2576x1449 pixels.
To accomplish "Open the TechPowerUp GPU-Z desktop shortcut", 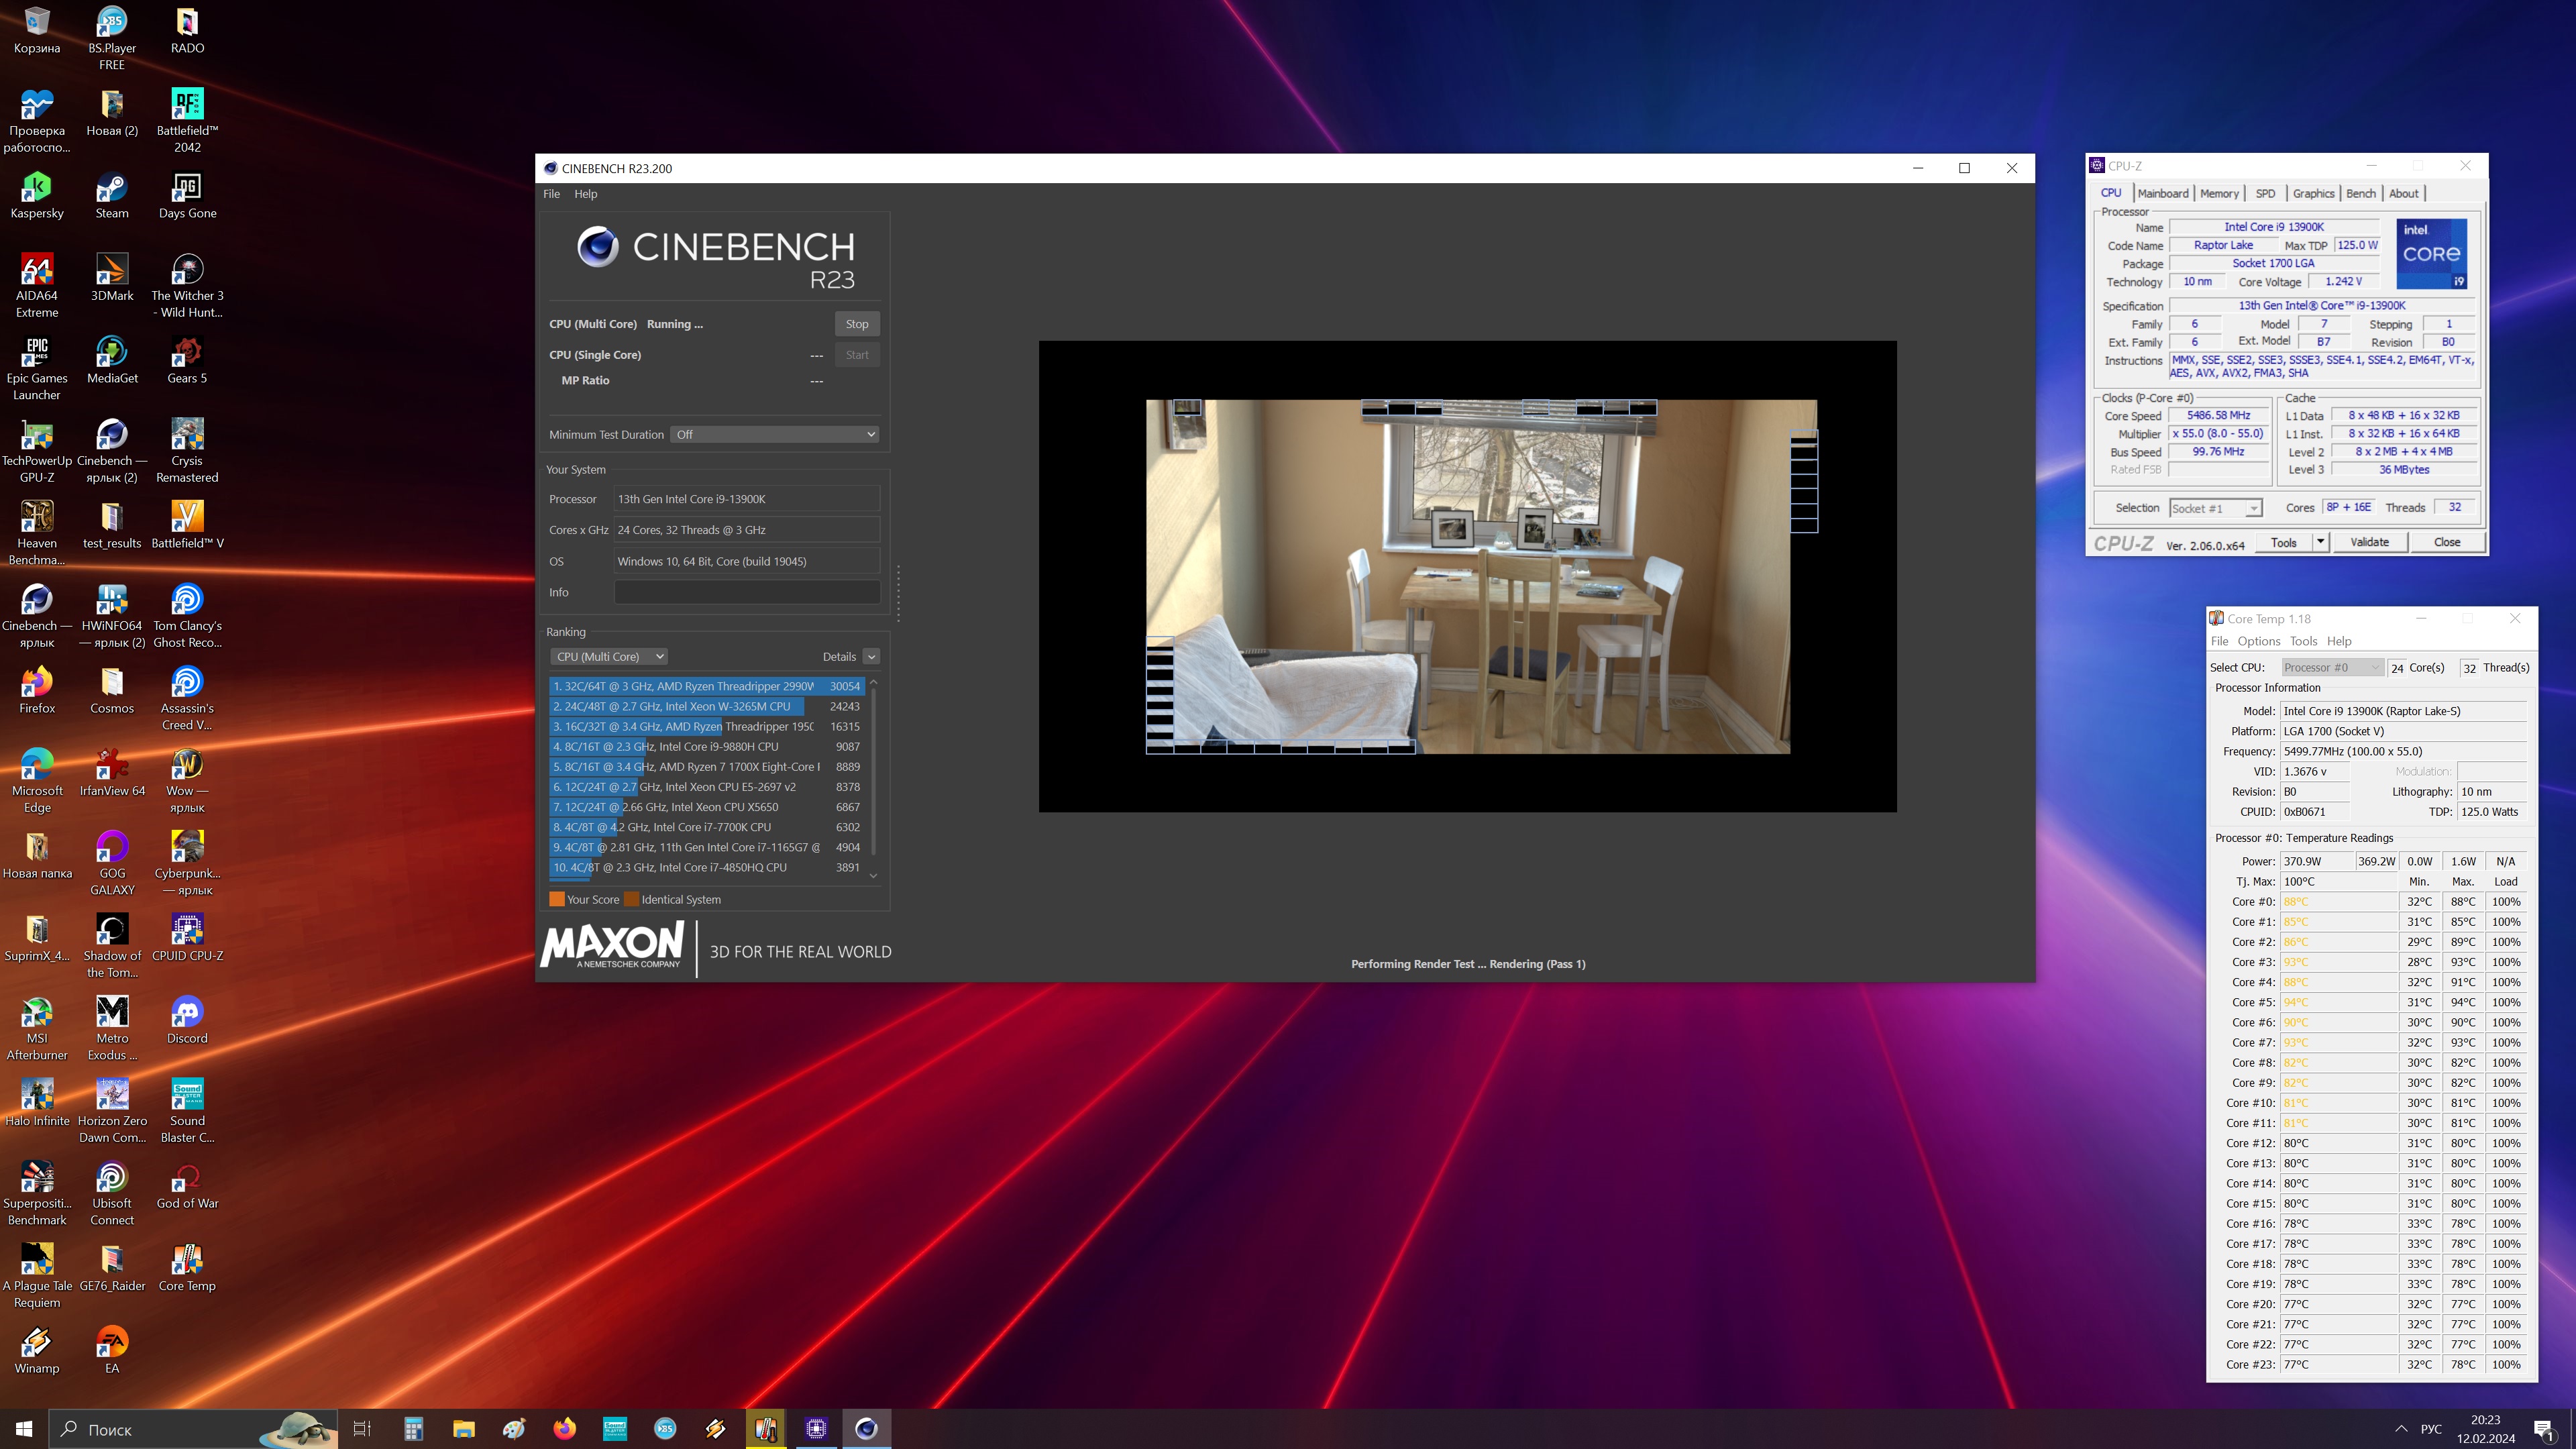I will coord(37,436).
